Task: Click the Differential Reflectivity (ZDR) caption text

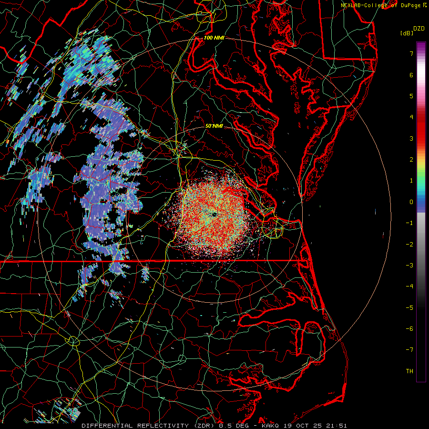Action: click(x=148, y=426)
